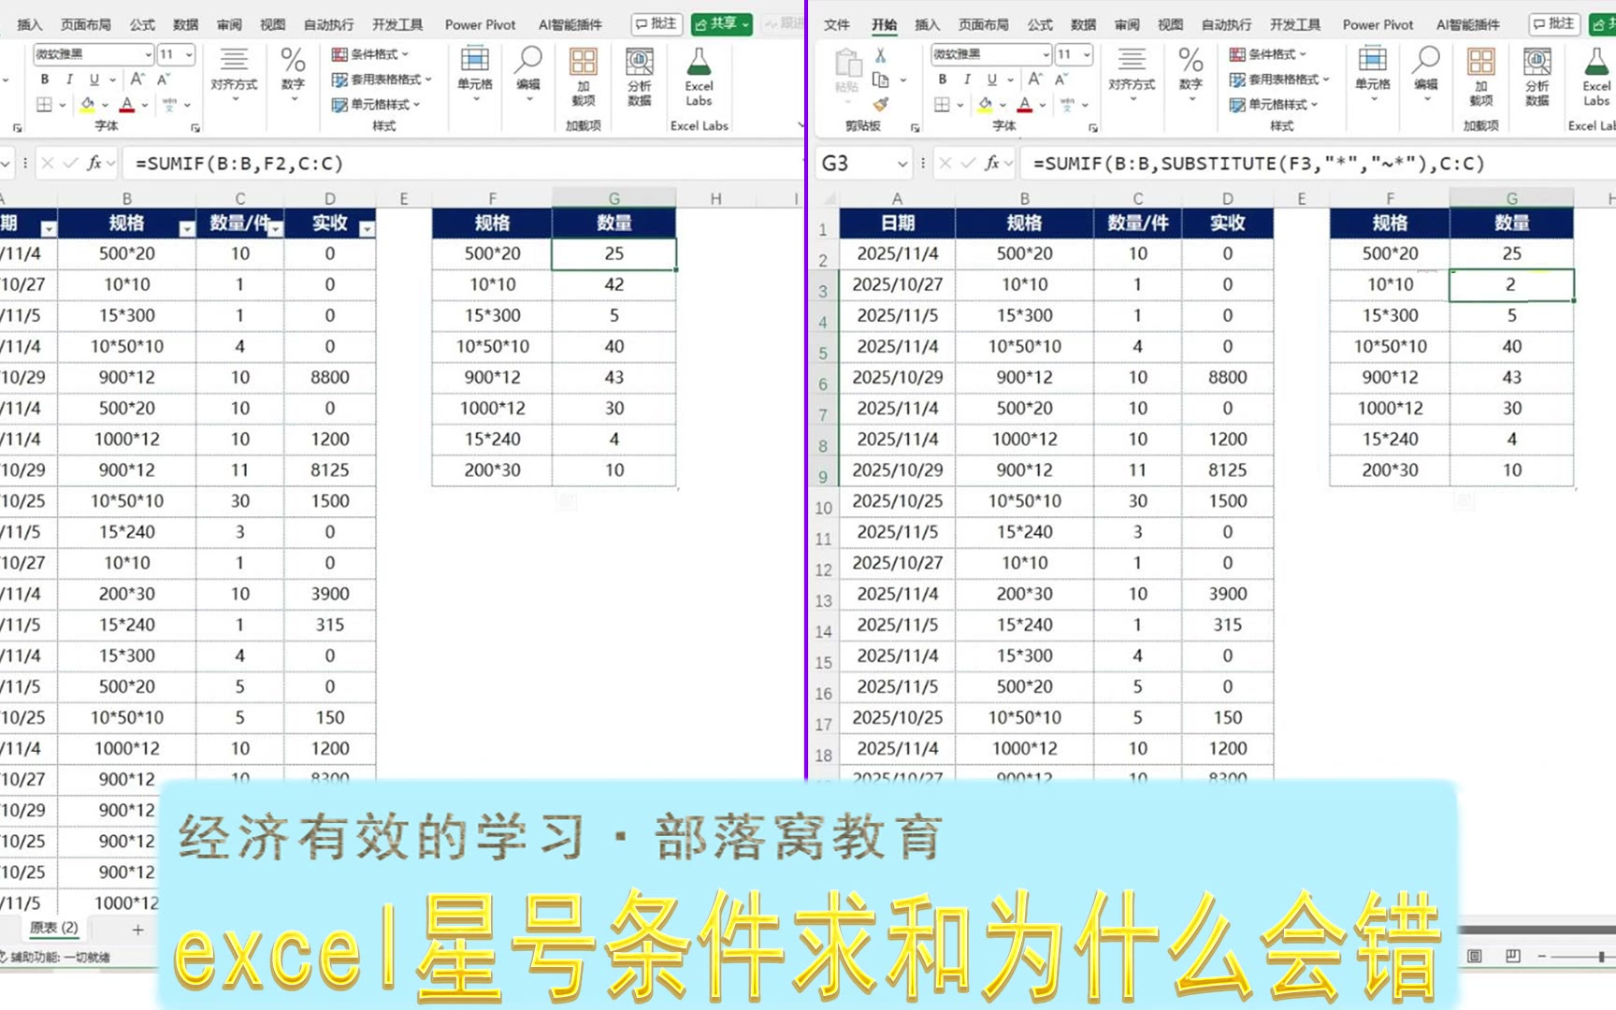Open the font name dropdown in left window
Screen dimensions: 1616x1010
click(147, 54)
